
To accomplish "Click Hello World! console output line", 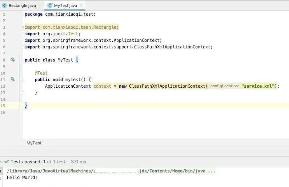I will click(x=22, y=178).
